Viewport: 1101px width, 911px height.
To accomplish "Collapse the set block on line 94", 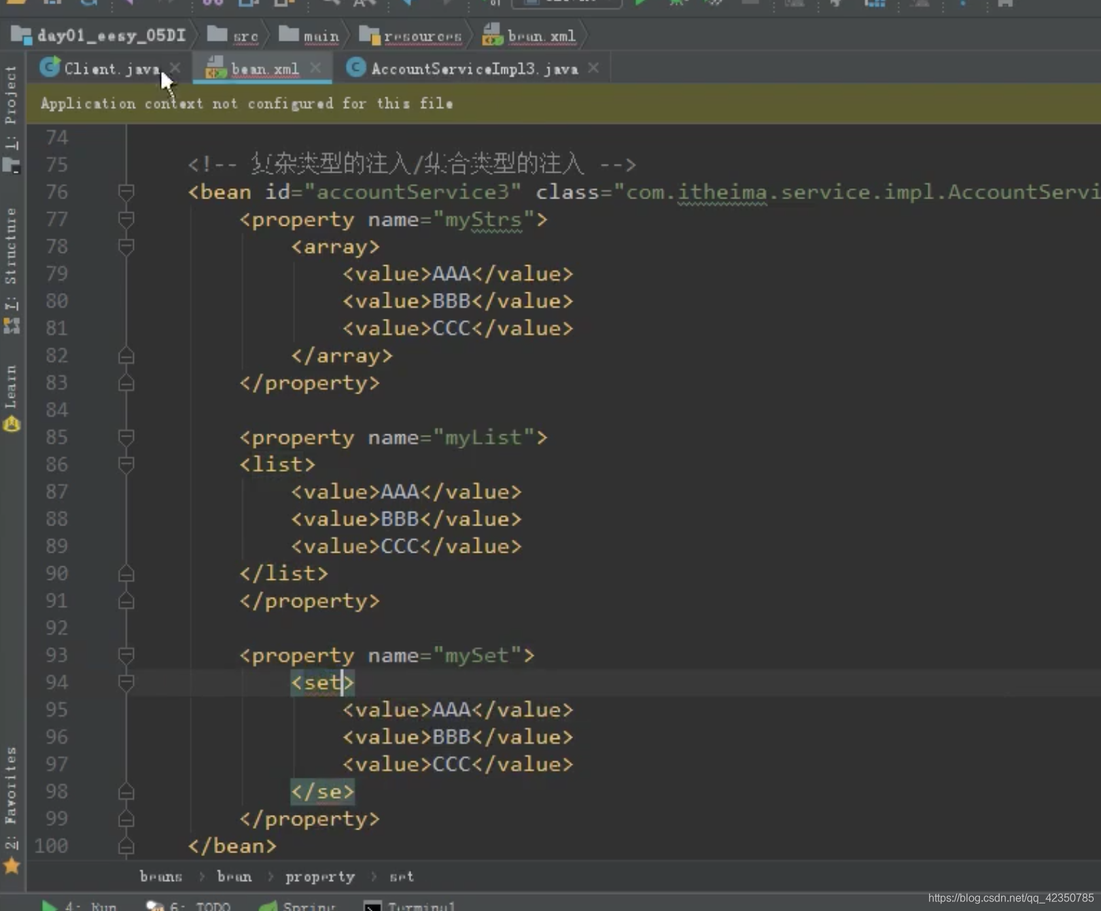I will point(126,683).
